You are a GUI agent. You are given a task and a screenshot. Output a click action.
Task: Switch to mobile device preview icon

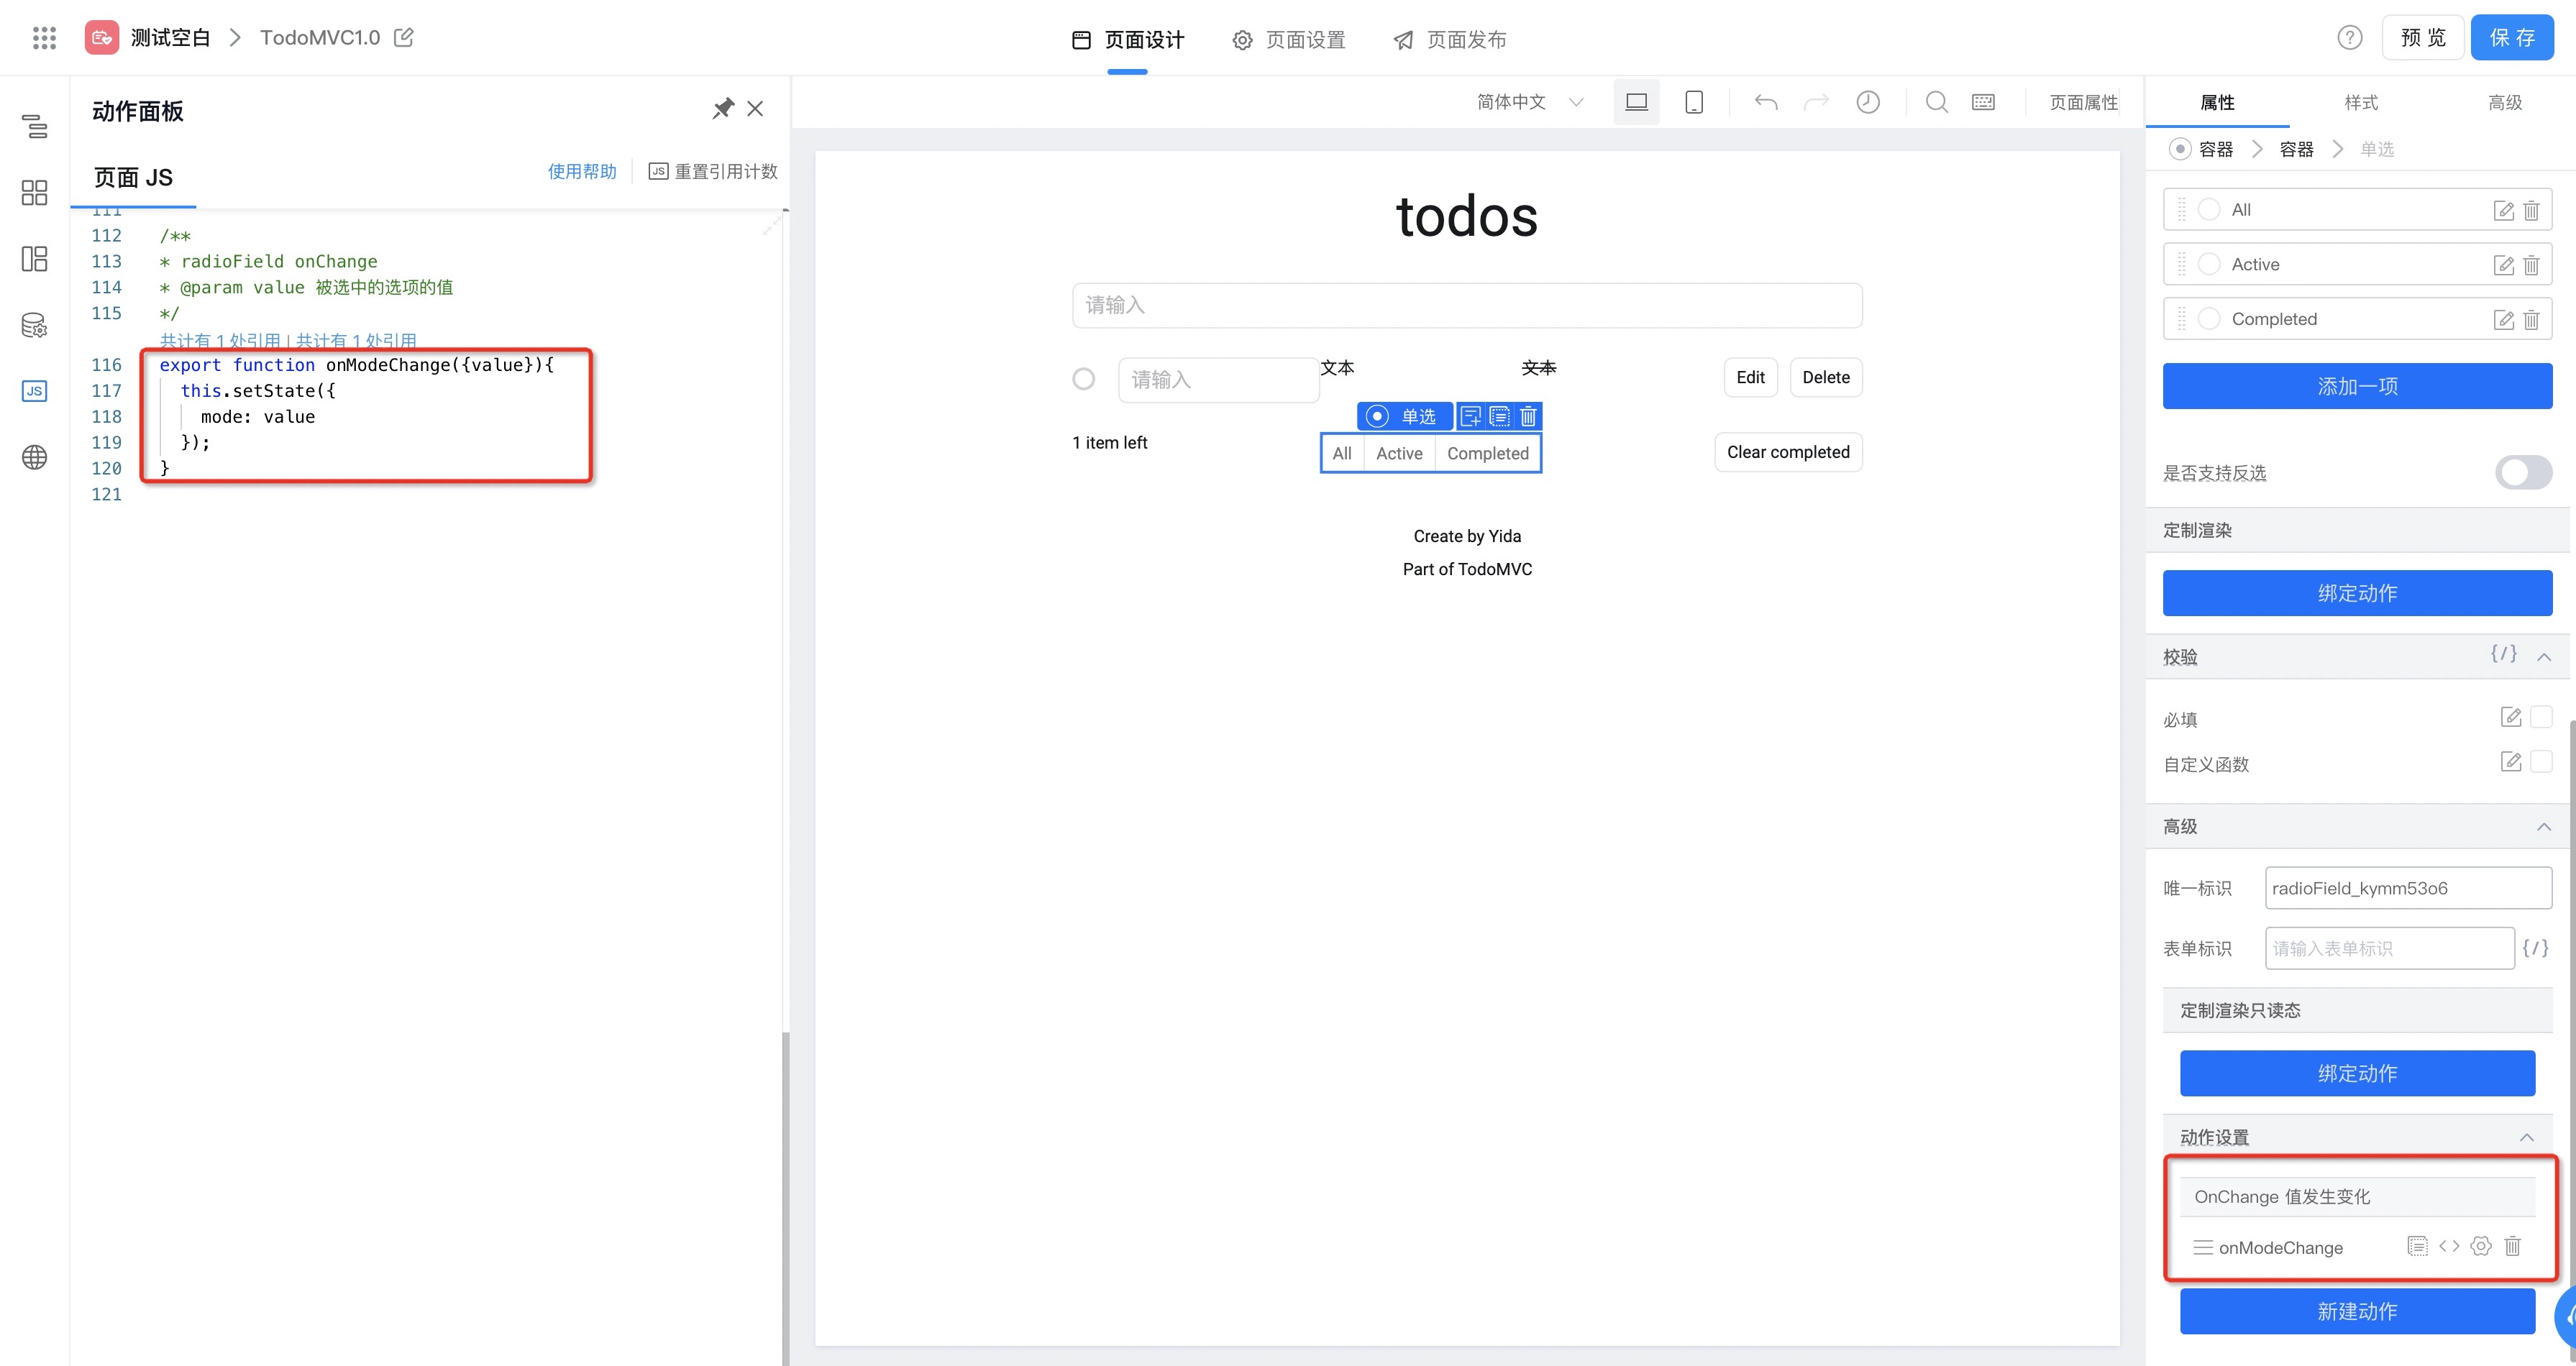pos(1693,102)
